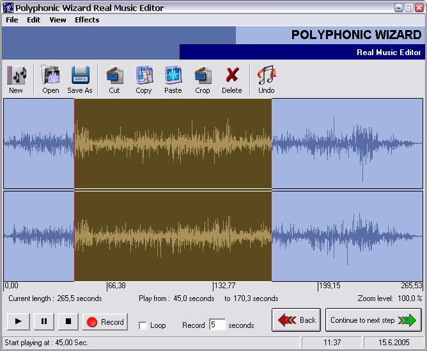427x351 pixels.
Task: Start recording with the Record button
Action: point(105,322)
